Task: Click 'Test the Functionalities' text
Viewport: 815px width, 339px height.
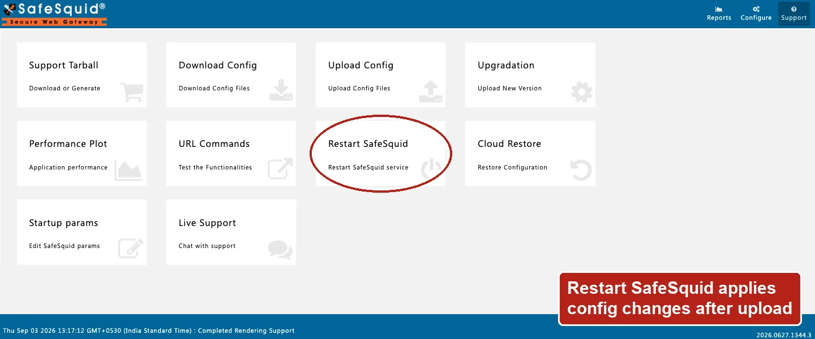Action: point(215,167)
